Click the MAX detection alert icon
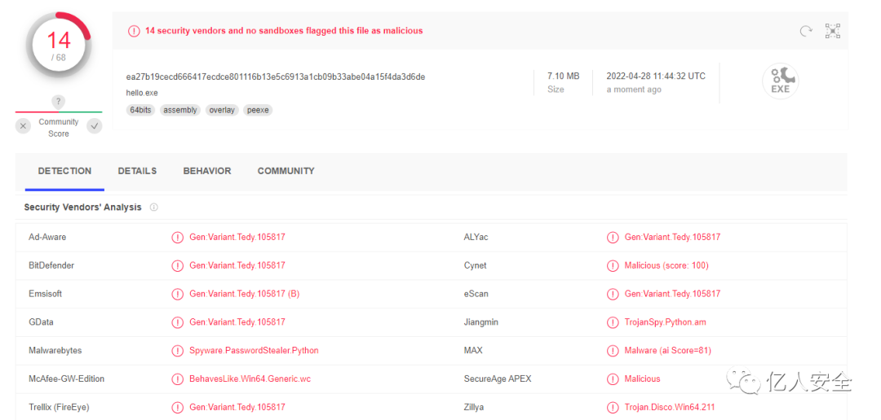Viewport: 881px width, 420px height. click(613, 351)
